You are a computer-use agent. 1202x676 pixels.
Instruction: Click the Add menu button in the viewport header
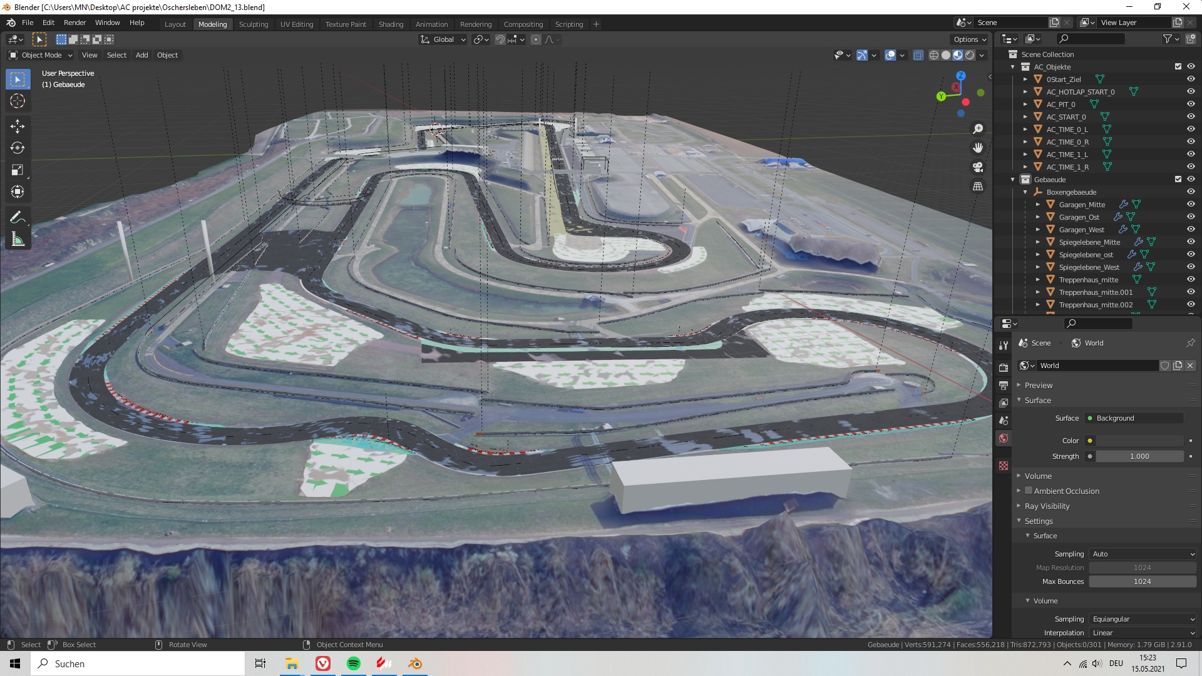click(142, 55)
